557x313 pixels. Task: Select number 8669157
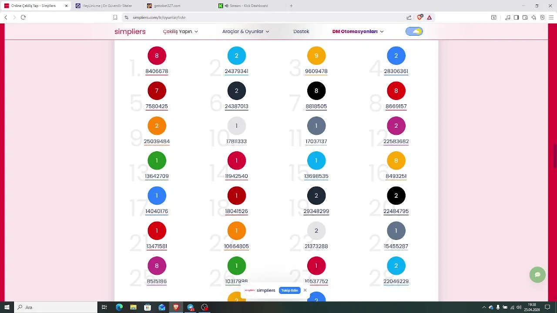(396, 107)
